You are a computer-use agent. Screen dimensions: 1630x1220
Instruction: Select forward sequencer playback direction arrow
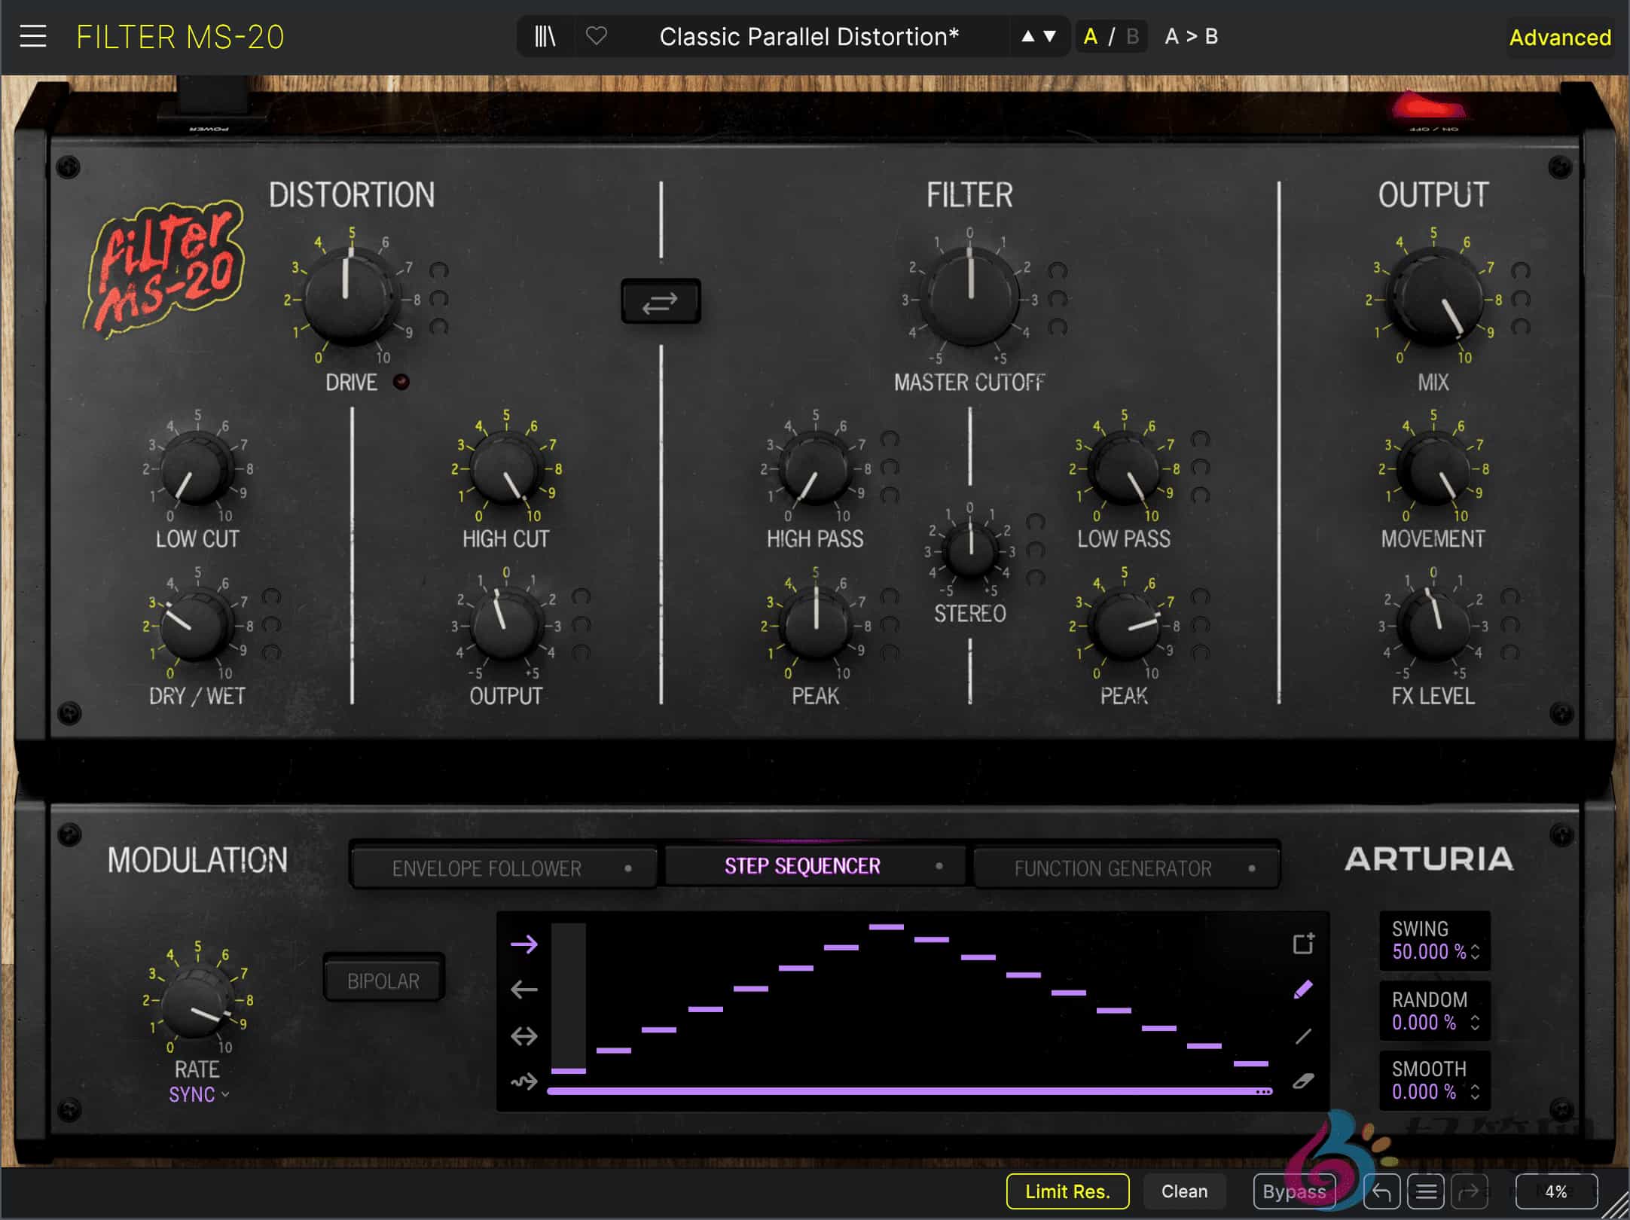pos(524,944)
